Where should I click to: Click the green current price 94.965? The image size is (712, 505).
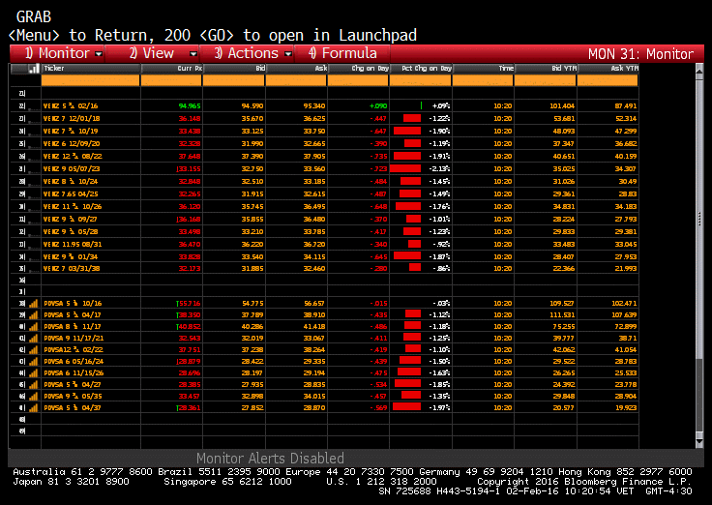click(x=190, y=105)
